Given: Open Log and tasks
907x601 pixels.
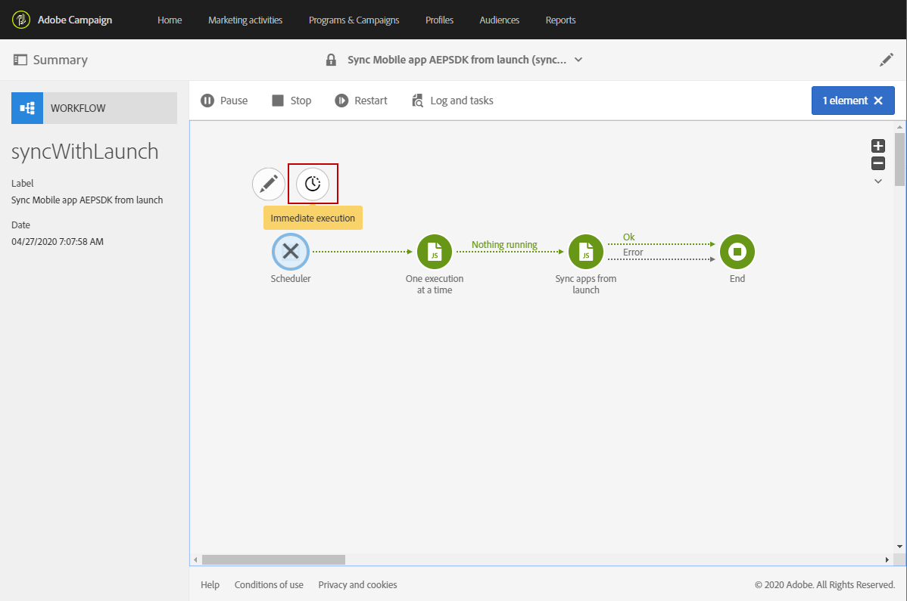Looking at the screenshot, I should pos(452,101).
